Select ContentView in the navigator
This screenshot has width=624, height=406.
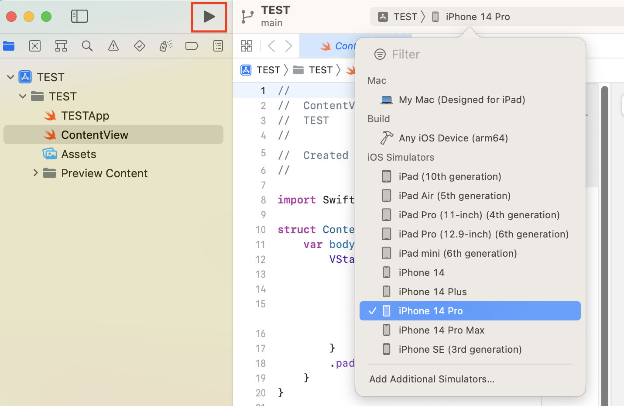[113, 135]
